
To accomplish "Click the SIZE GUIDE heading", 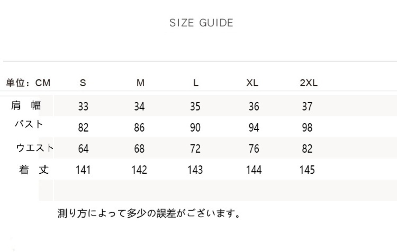I will (201, 23).
